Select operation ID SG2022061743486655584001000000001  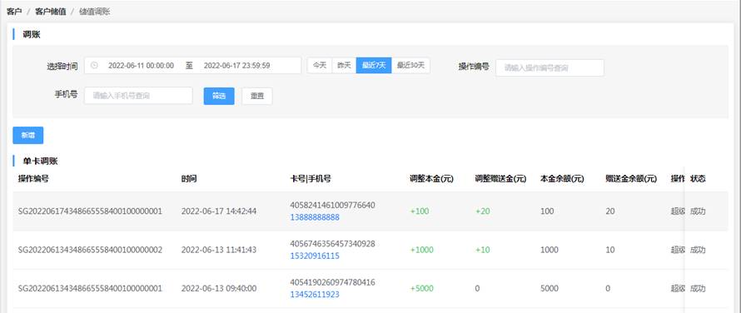(90, 211)
